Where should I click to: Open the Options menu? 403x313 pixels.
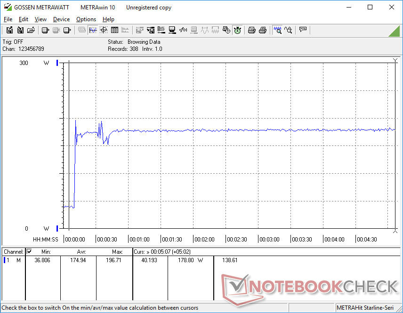(86, 19)
